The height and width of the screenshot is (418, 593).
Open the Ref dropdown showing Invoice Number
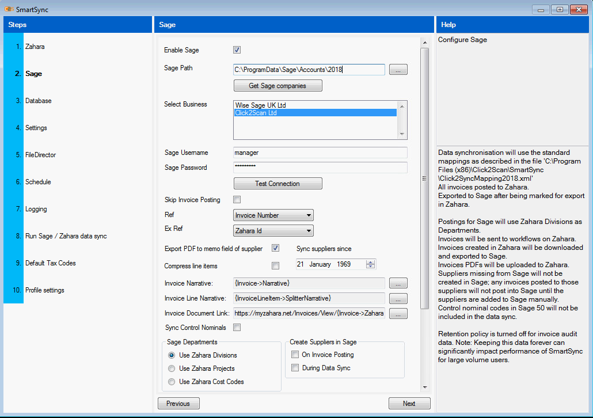(x=273, y=215)
